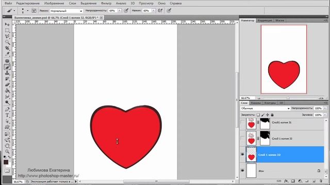The image size is (330, 185).
Task: Open the Редактирование menu
Action: 28,4
